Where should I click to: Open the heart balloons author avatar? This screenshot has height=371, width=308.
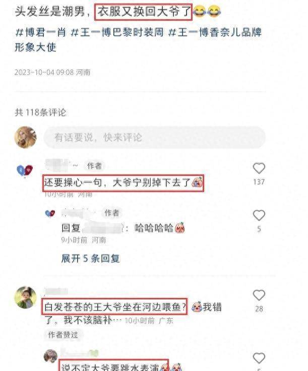pos(25,170)
